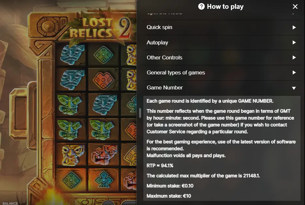305x205 pixels.
Task: Close the How to play panel
Action: (x=295, y=7)
